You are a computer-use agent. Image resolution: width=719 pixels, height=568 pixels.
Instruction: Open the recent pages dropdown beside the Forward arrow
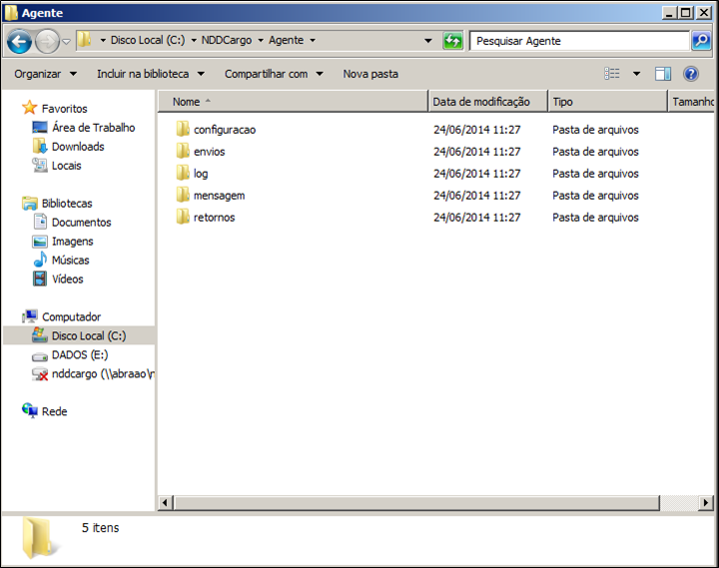[67, 41]
